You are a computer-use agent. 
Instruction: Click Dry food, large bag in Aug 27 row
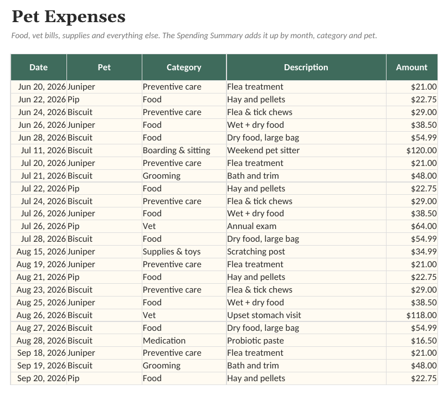tap(306, 328)
